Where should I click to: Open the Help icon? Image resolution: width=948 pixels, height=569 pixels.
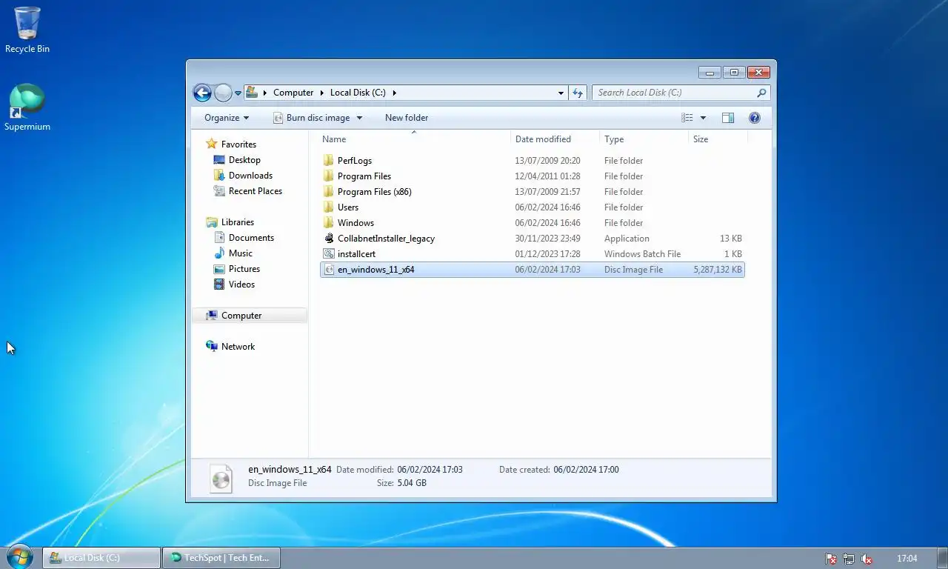tap(755, 118)
